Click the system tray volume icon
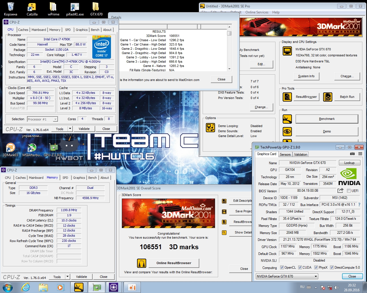The image size is (367, 293). tap(337, 288)
